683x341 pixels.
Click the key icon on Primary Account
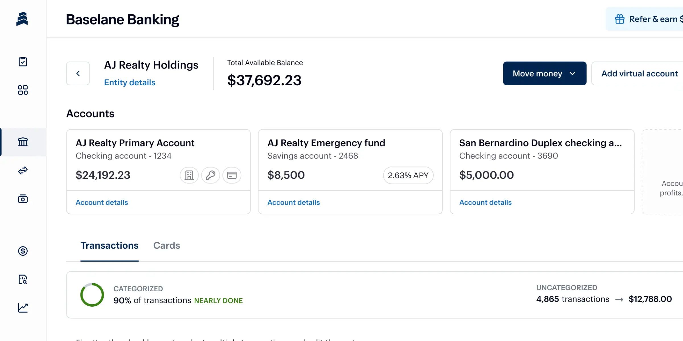tap(210, 175)
